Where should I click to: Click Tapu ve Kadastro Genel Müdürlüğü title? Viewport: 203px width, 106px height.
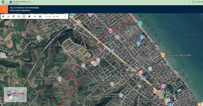24,8
